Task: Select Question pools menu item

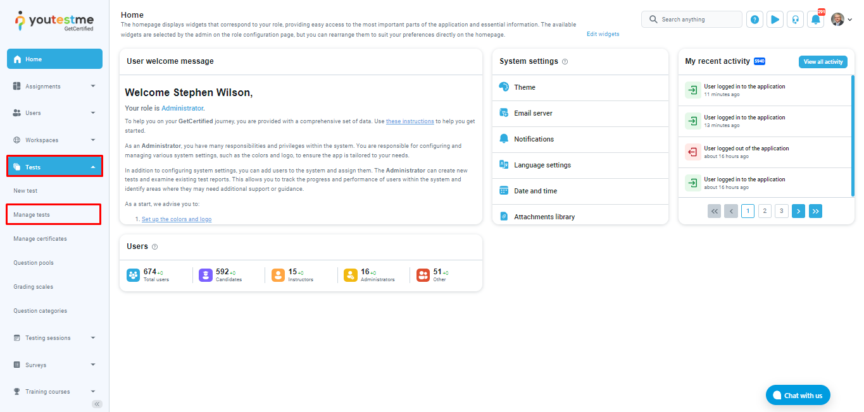Action: pos(34,263)
